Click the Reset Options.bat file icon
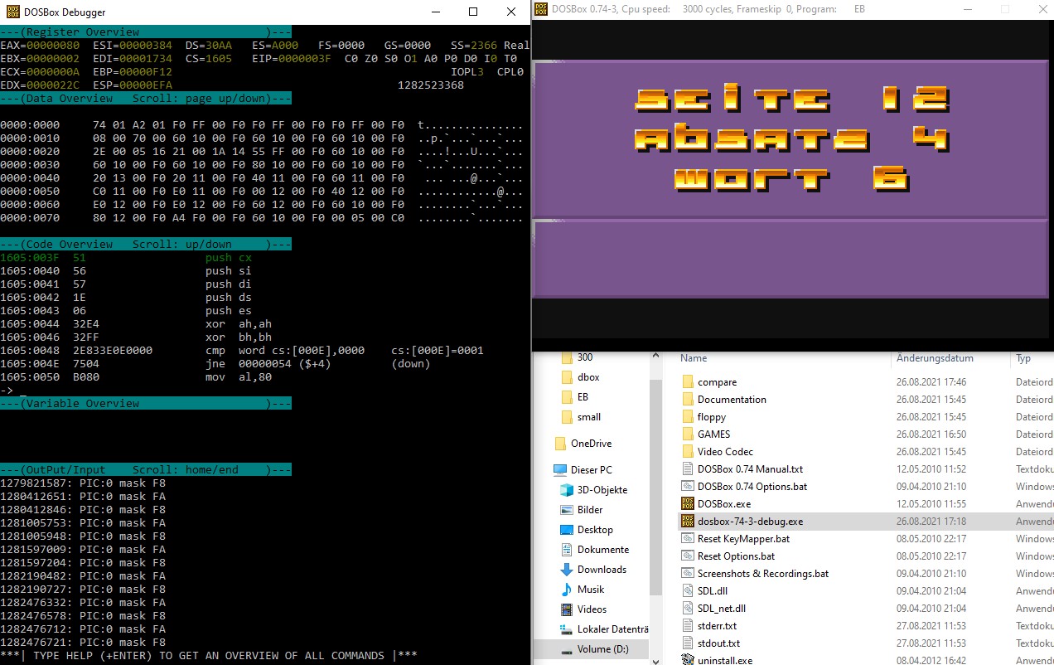This screenshot has width=1054, height=665. 687,556
